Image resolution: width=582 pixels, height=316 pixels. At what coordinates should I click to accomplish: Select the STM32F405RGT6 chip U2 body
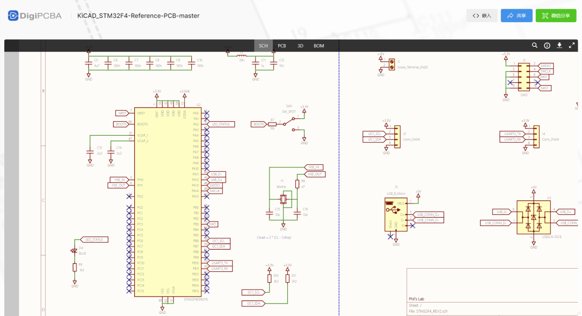point(168,202)
